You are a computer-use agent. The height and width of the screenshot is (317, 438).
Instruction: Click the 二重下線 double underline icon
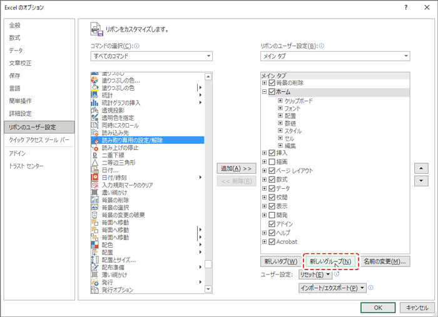pos(94,155)
